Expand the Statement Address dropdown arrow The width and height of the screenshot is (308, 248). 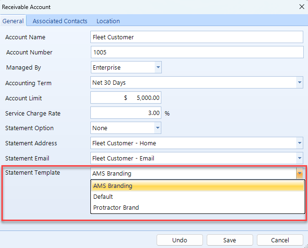click(299, 143)
